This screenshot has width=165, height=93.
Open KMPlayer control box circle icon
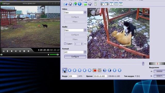pos(28,51)
